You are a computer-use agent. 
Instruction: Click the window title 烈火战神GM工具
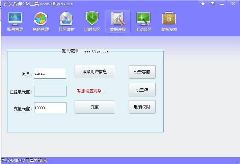(21, 4)
